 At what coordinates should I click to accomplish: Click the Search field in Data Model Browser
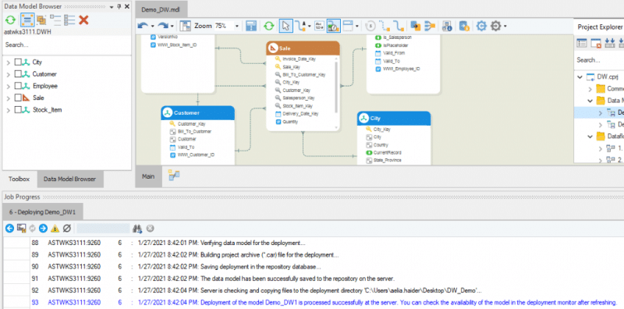click(66, 45)
